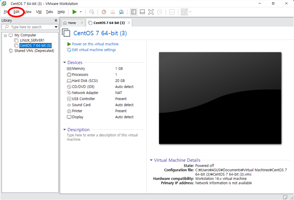Open the Edit menu
294x200 pixels.
point(16,12)
